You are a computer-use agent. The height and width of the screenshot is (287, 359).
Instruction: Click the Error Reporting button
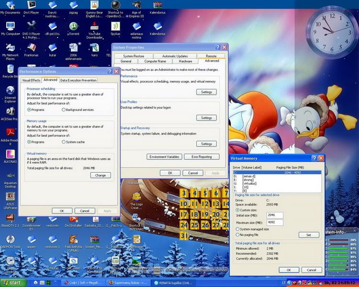(x=202, y=157)
